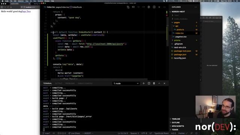
Task: Open package-lock.json in Explorer
Action: [182, 51]
